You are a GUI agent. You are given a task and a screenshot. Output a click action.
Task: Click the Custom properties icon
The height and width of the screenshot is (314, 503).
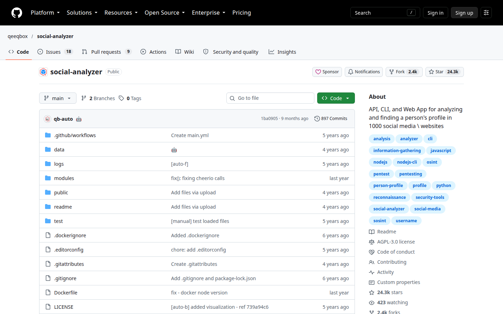point(372,282)
